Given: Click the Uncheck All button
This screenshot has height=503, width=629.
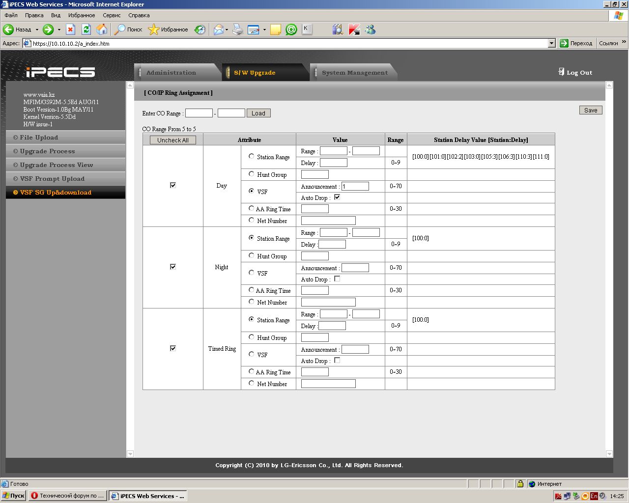Looking at the screenshot, I should [x=173, y=140].
